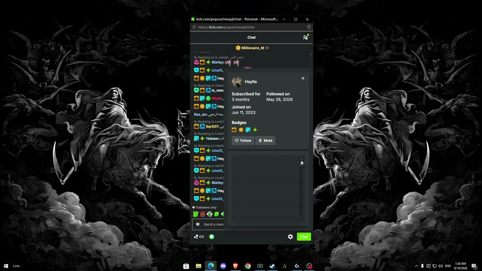Open Microsoft Store from the taskbar
The image size is (482, 271).
tap(186, 266)
